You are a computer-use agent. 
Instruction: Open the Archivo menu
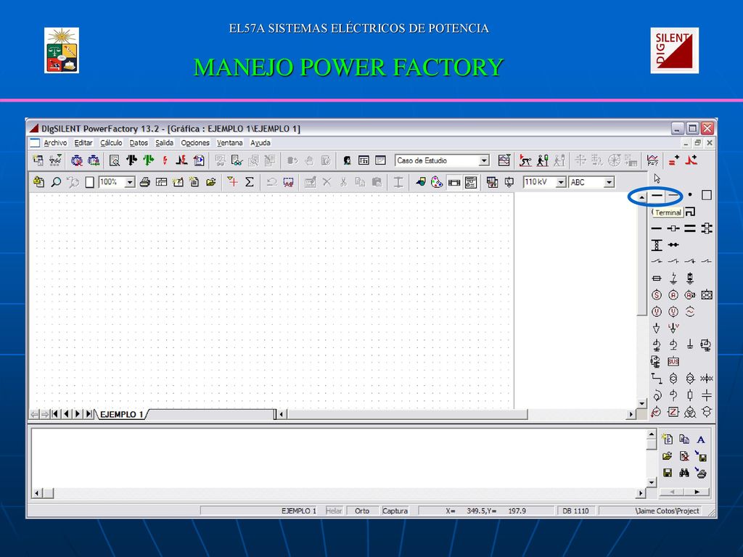pos(55,143)
